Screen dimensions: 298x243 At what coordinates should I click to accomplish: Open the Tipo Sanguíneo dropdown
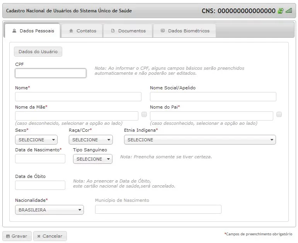click(x=93, y=159)
